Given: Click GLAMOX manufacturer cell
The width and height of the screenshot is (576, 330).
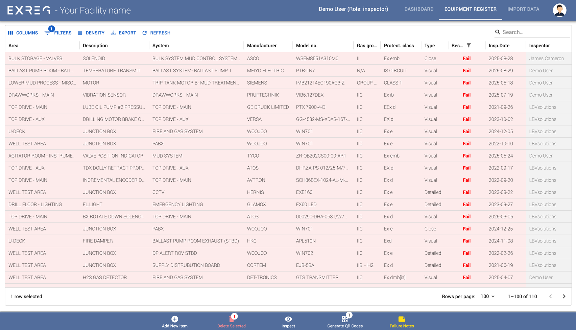Looking at the screenshot, I should coord(257,205).
